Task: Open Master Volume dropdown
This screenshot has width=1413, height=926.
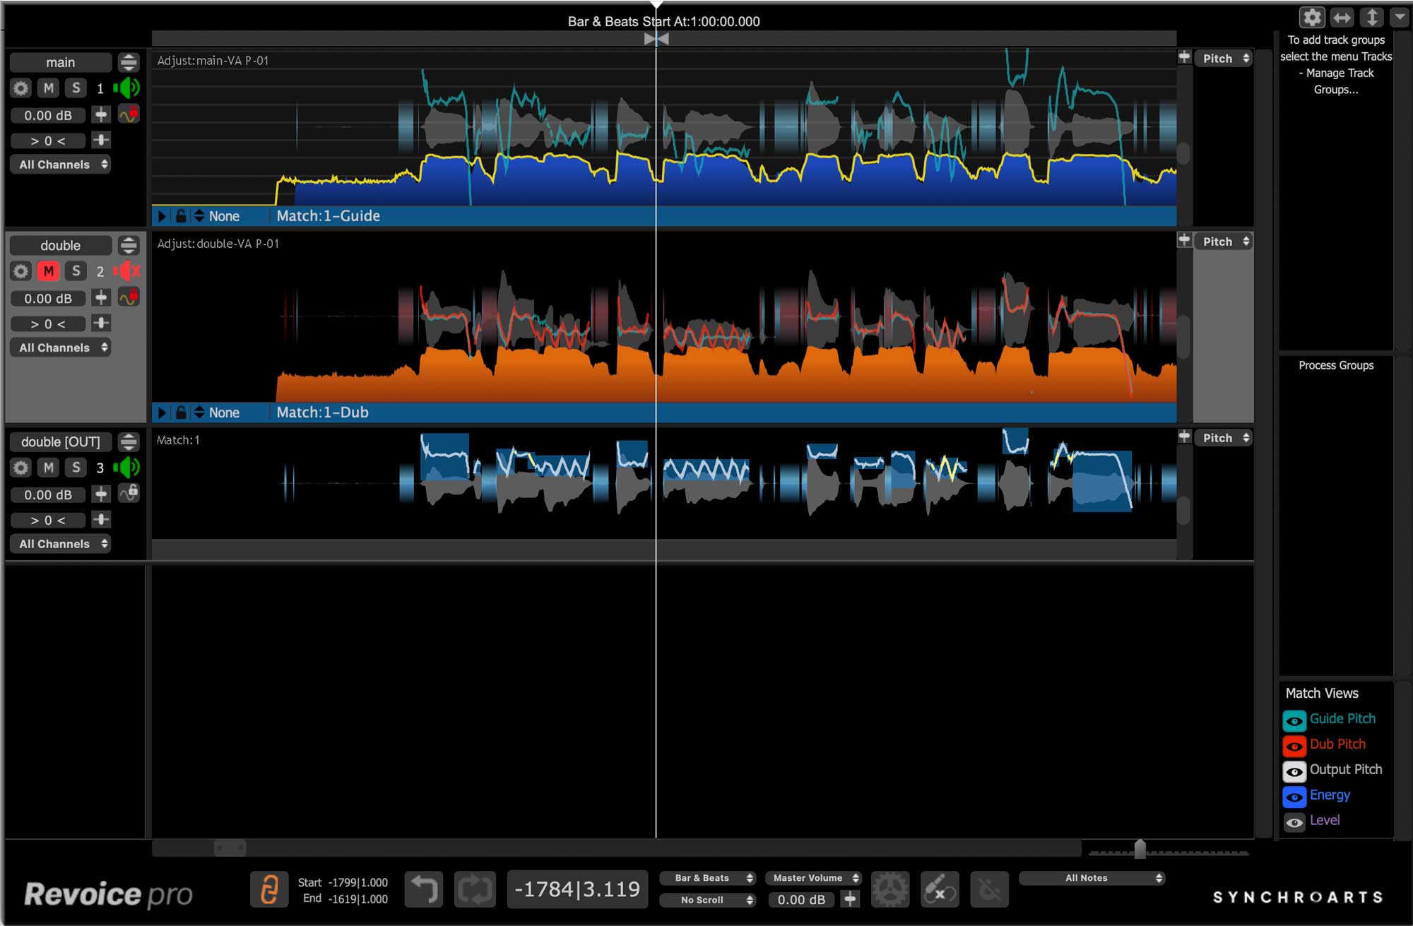Action: coord(813,878)
